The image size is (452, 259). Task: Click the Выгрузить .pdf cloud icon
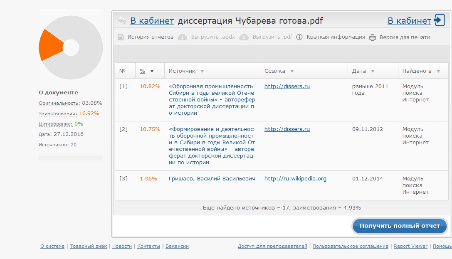[x=245, y=37]
